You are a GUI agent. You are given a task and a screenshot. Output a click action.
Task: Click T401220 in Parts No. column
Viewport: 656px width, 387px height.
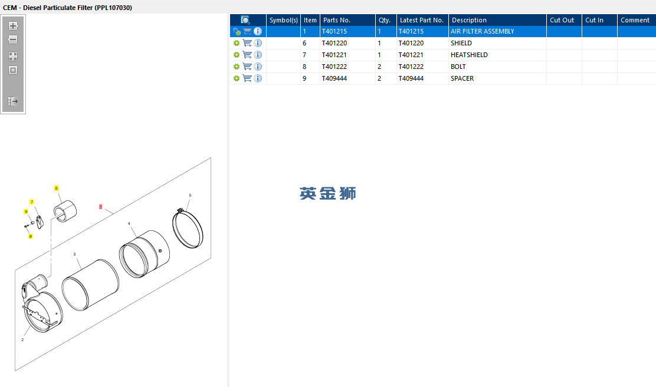[334, 43]
